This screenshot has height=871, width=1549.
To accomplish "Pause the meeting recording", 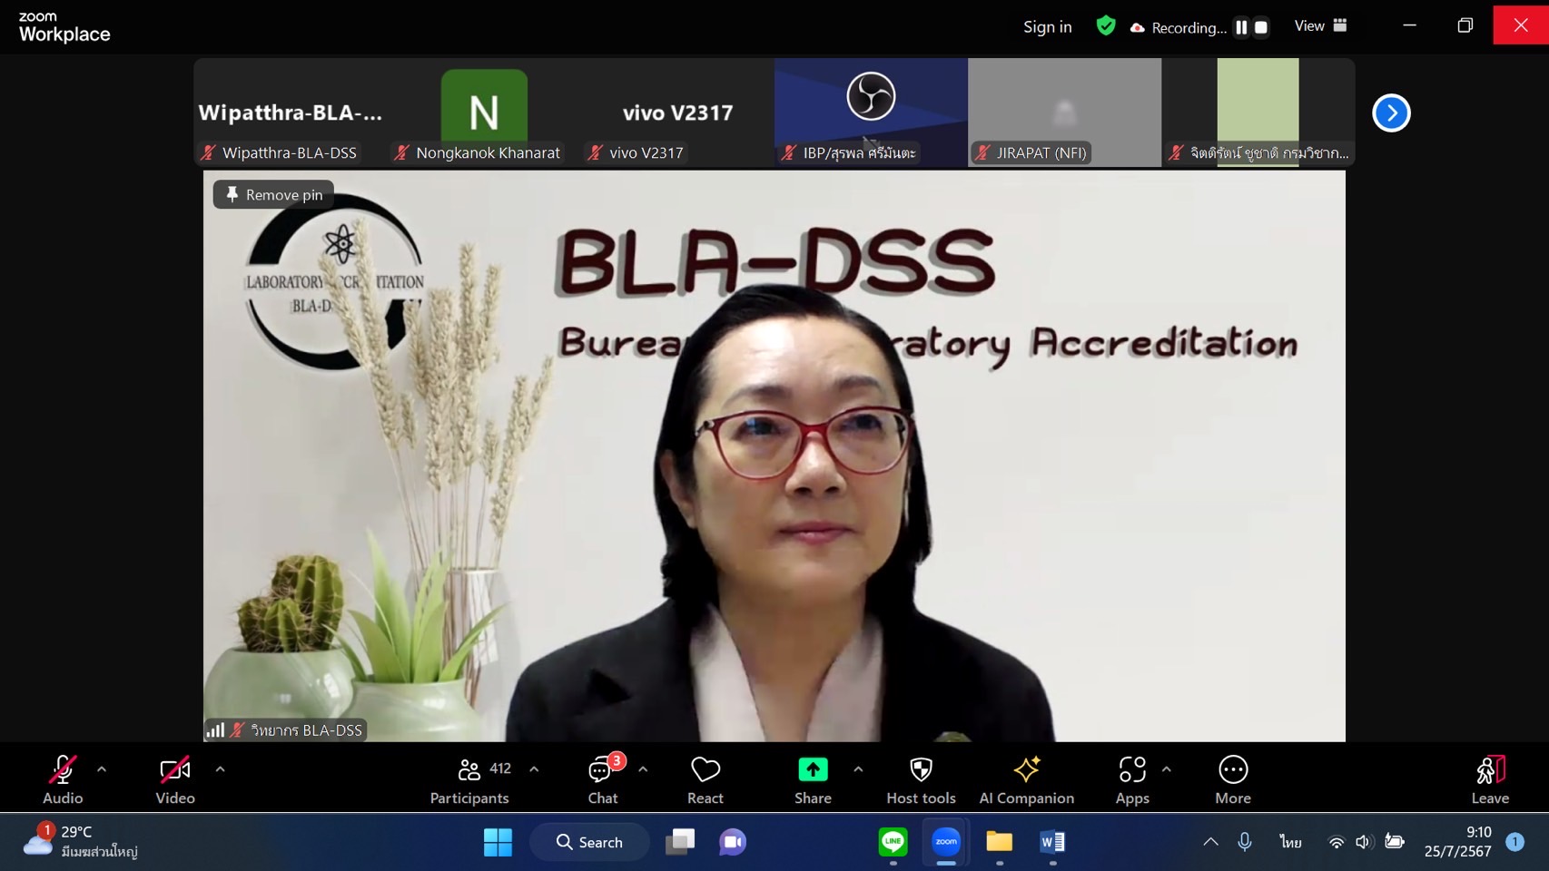I will click(1241, 27).
